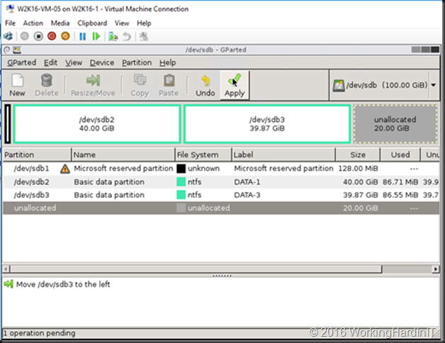
Task: Click the Revert icon in VM toolbar
Action: (x=127, y=36)
